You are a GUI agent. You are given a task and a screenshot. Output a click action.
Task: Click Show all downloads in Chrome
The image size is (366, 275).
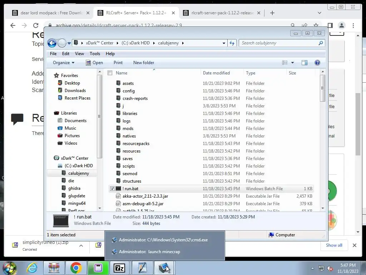click(334, 245)
